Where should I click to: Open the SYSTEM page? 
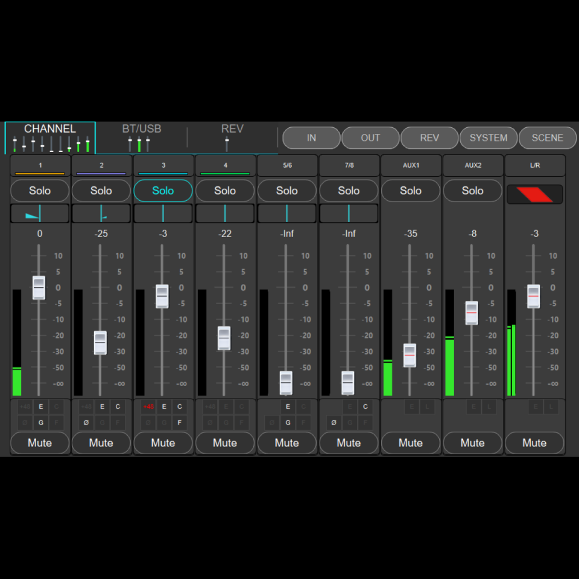point(489,138)
